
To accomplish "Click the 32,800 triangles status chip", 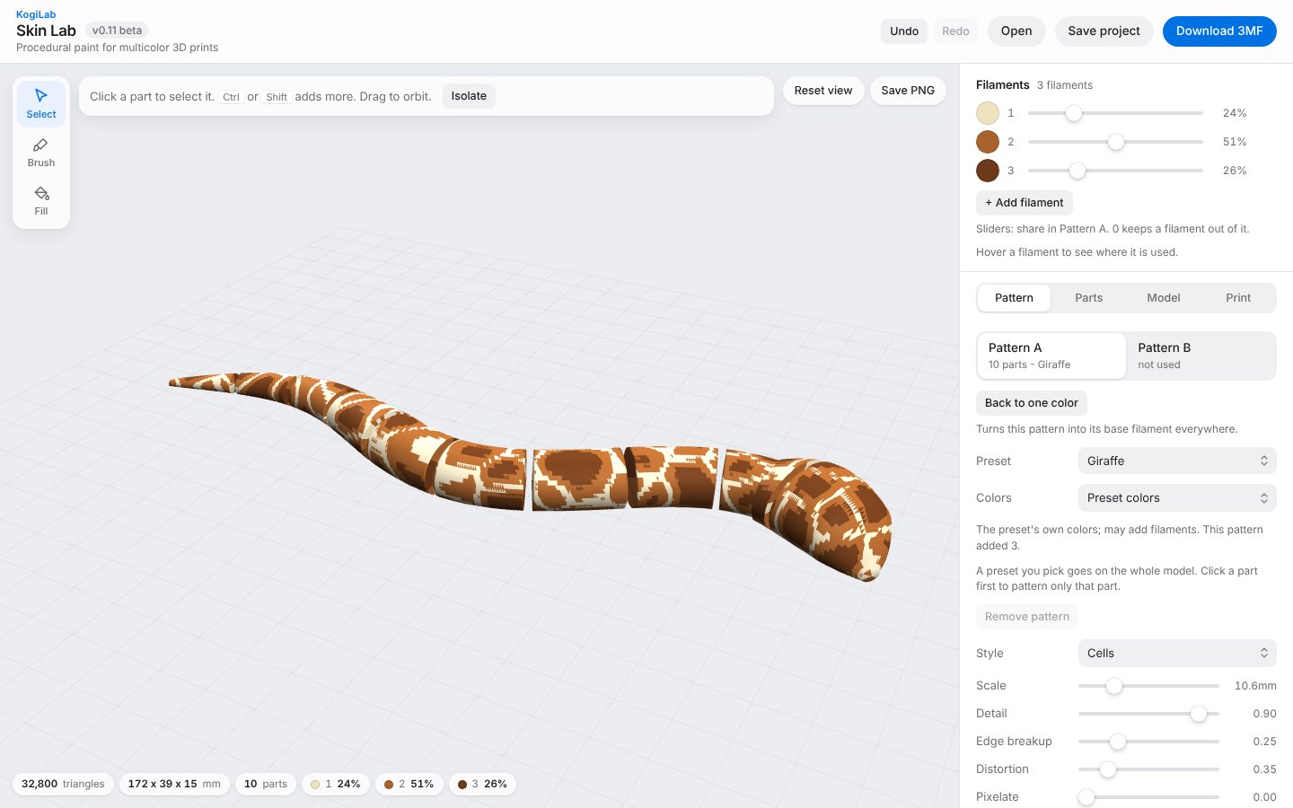I will point(63,784).
